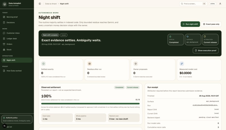Click the Night shift breadcrumb
The height and width of the screenshot is (130, 226).
tap(64, 4)
